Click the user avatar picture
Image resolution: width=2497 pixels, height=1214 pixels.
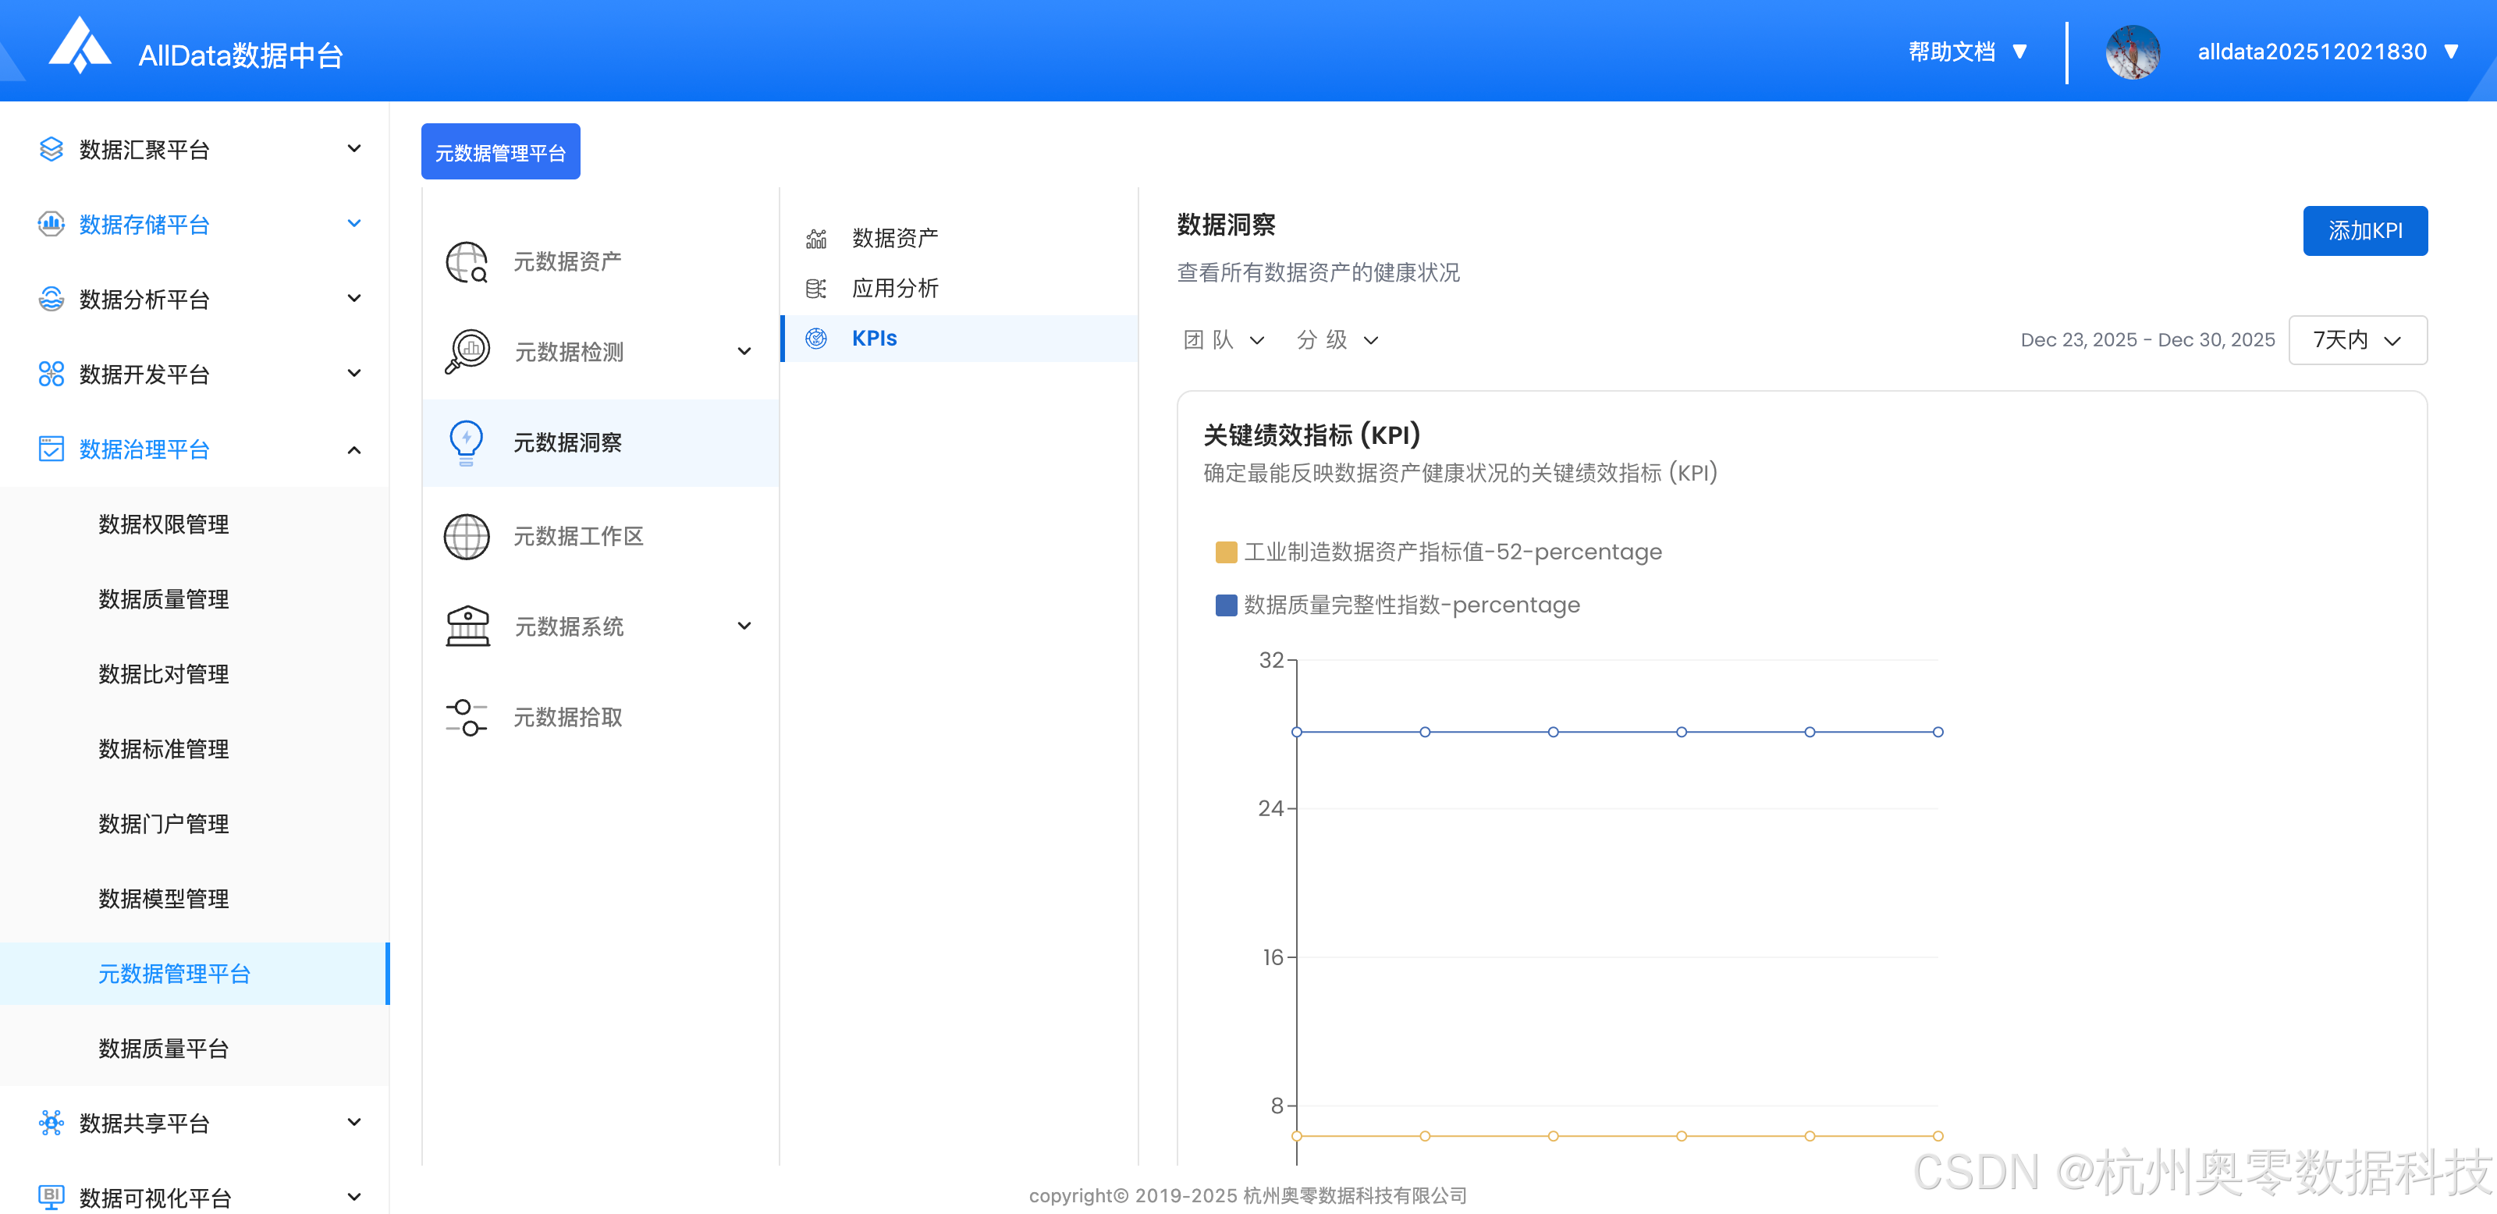pyautogui.click(x=2132, y=52)
